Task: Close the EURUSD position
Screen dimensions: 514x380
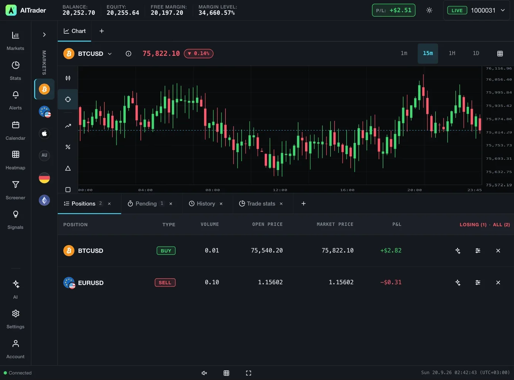Action: [x=498, y=282]
